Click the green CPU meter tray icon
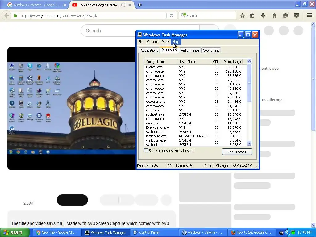Viewport: 316px width, 237px height. point(293,232)
